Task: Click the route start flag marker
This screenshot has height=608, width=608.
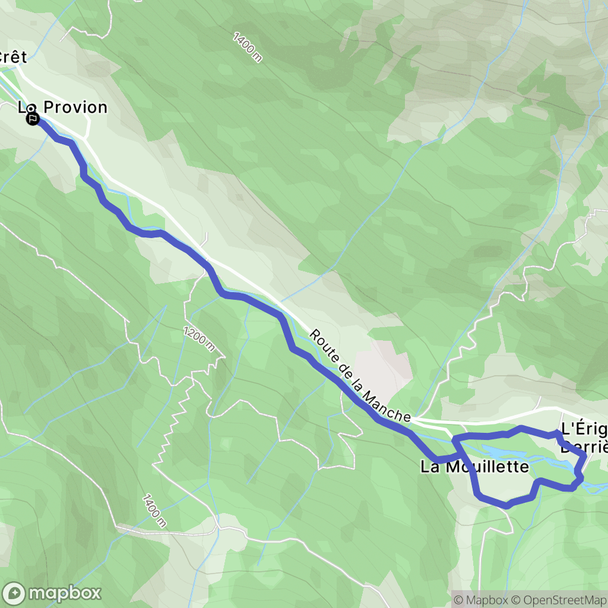Action: 33,118
